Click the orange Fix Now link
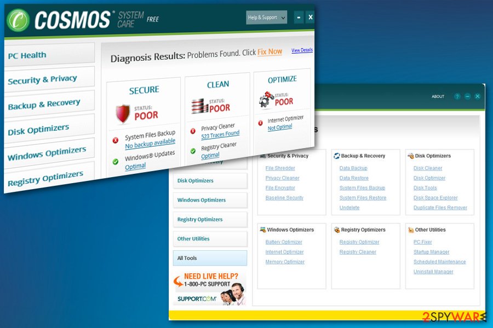493x328 pixels. coord(270,52)
